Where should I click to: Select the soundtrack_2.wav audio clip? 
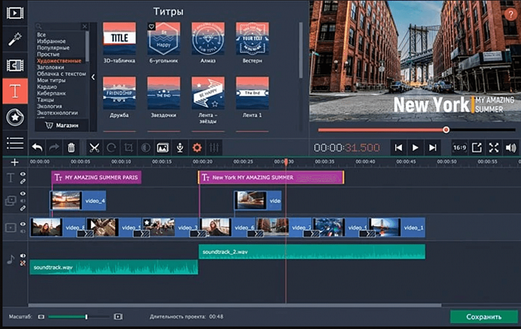click(312, 252)
